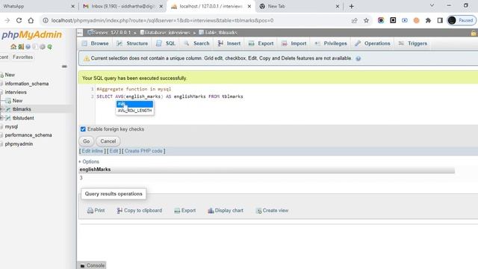Click the Go button
478x269 pixels.
click(87, 141)
